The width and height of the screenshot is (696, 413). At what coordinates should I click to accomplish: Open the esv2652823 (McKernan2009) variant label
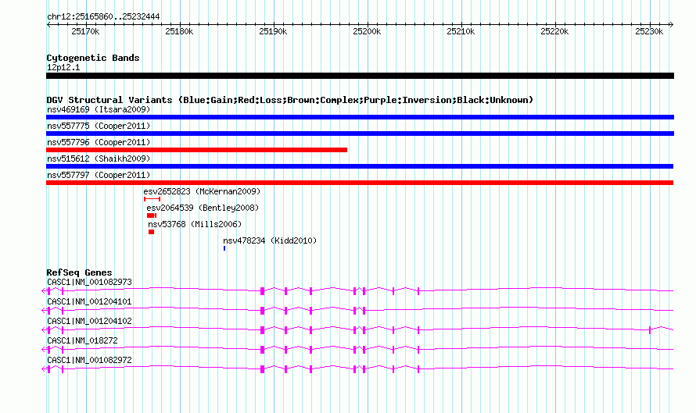(x=202, y=191)
